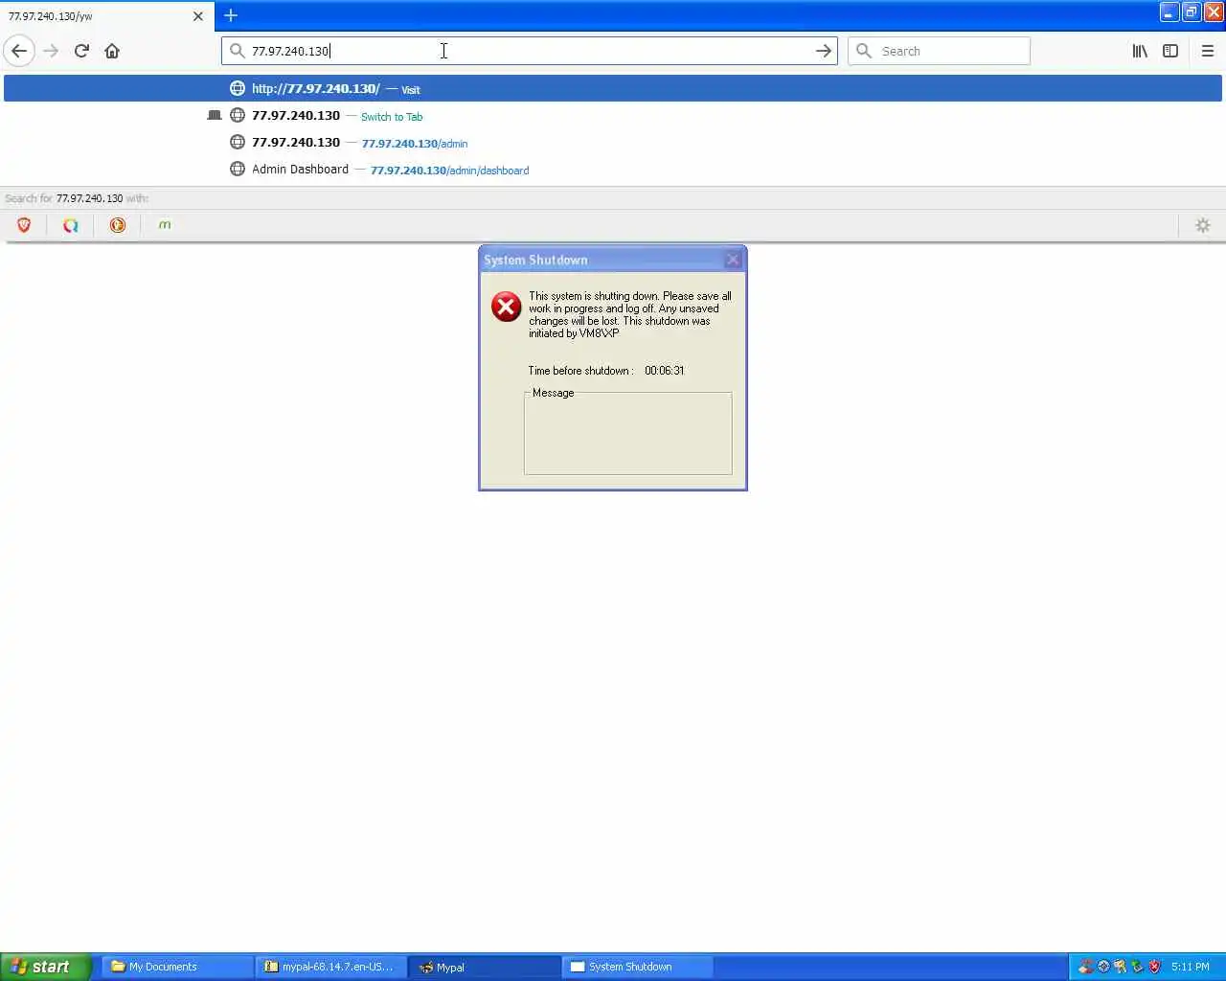Click the Safely Remove Hardware tray icon
This screenshot has width=1226, height=981.
click(1137, 967)
